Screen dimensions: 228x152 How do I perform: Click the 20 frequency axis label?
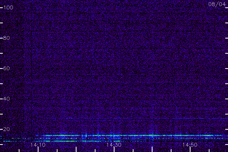6,129
